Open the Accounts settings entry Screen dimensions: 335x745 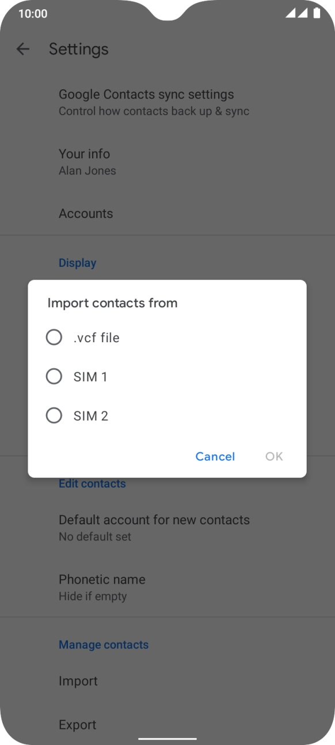click(x=86, y=213)
